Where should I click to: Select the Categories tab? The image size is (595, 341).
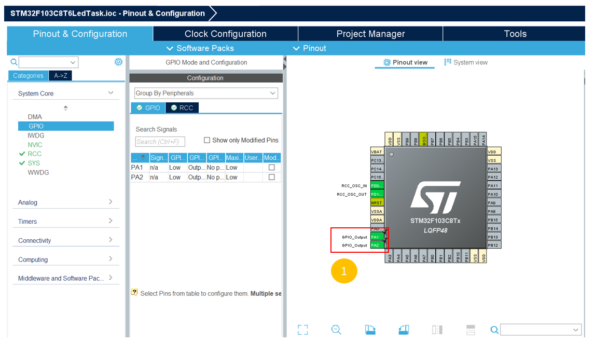point(28,76)
